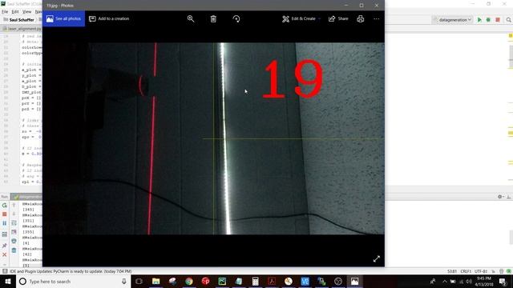
Task: Select the laser_alignment.py editor tab
Action: tap(22, 29)
